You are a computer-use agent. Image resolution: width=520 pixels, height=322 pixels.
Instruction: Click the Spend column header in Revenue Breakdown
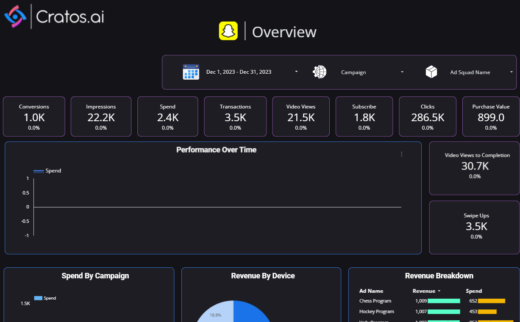474,291
